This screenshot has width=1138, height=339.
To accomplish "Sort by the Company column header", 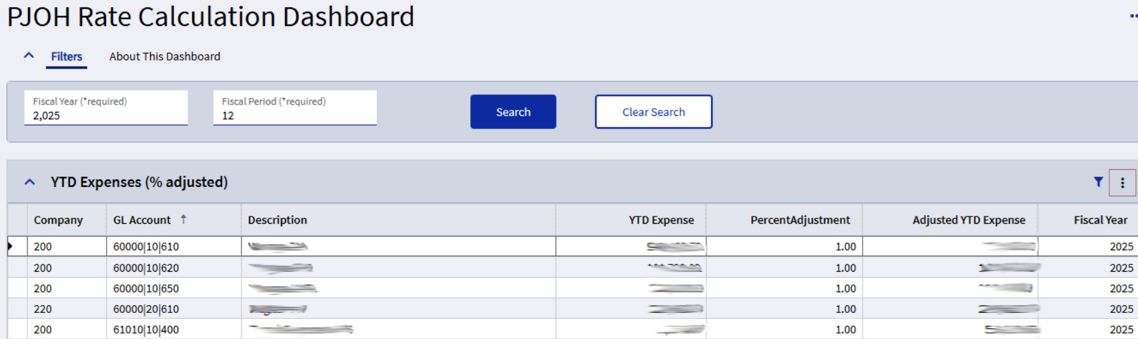I will [59, 220].
